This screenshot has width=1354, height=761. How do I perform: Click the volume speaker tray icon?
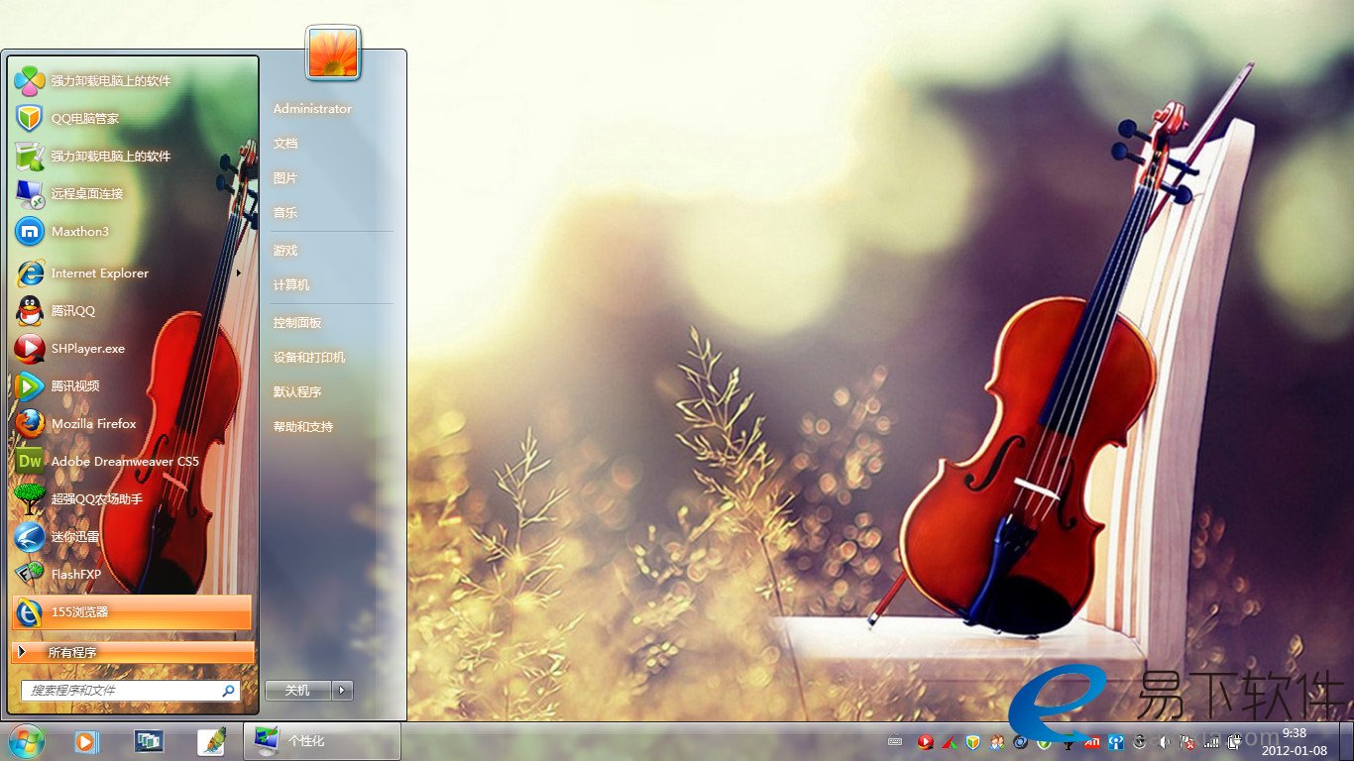pyautogui.click(x=1165, y=741)
